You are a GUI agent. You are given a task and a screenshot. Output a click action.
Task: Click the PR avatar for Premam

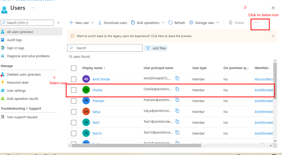point(86,101)
